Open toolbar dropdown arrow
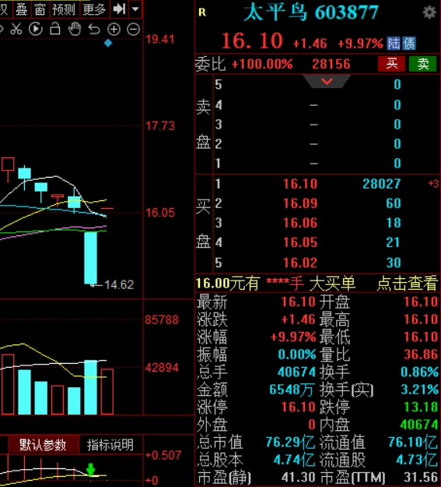 pyautogui.click(x=135, y=9)
